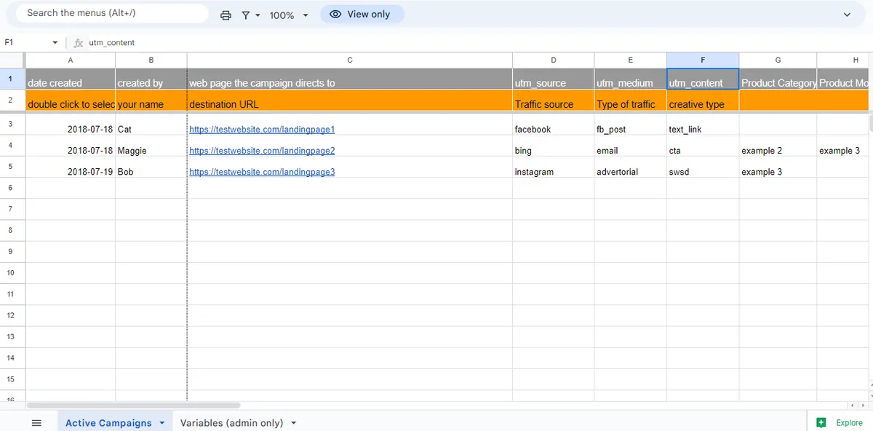Click the green Sheets icon next to Explore
Image resolution: width=873 pixels, height=431 pixels.
[x=820, y=422]
